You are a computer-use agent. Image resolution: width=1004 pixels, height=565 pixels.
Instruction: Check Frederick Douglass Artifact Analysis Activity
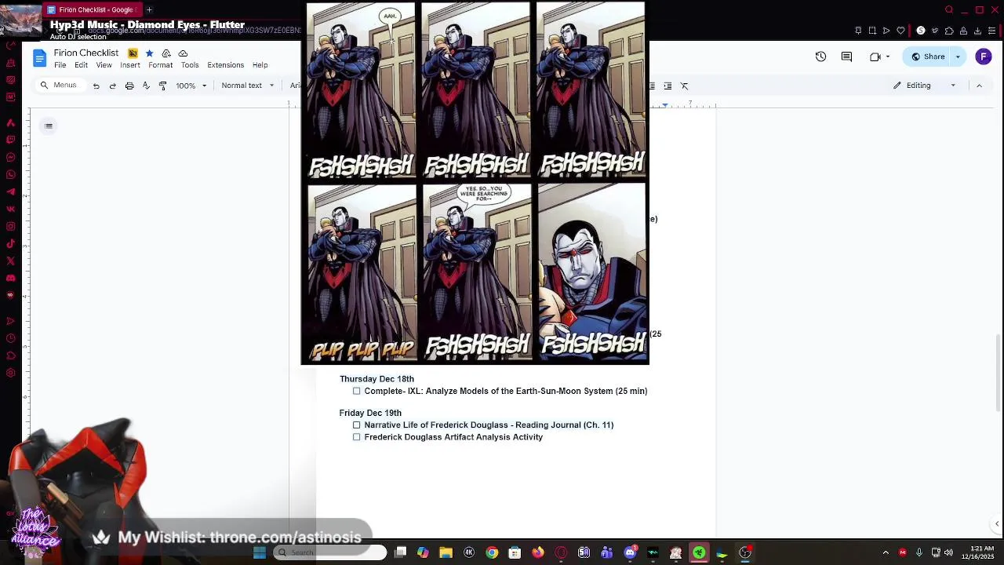tap(357, 437)
